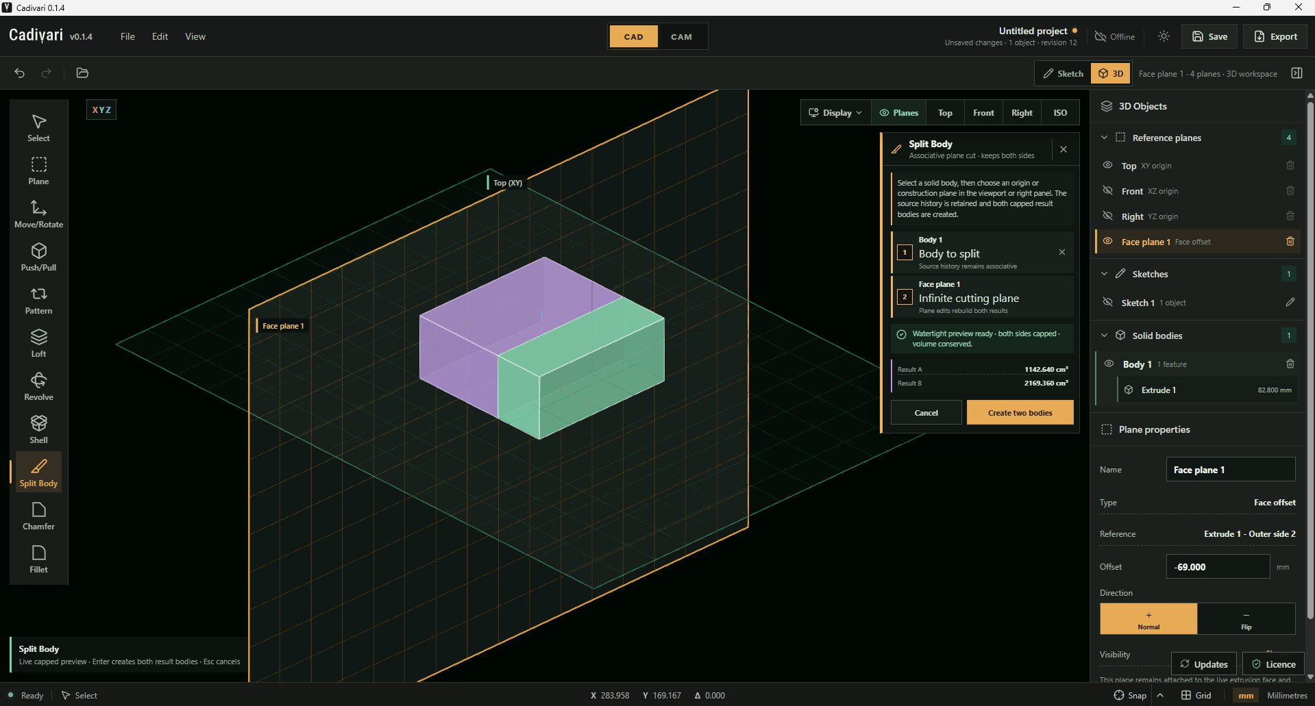
Task: Undo the last action
Action: click(x=20, y=73)
